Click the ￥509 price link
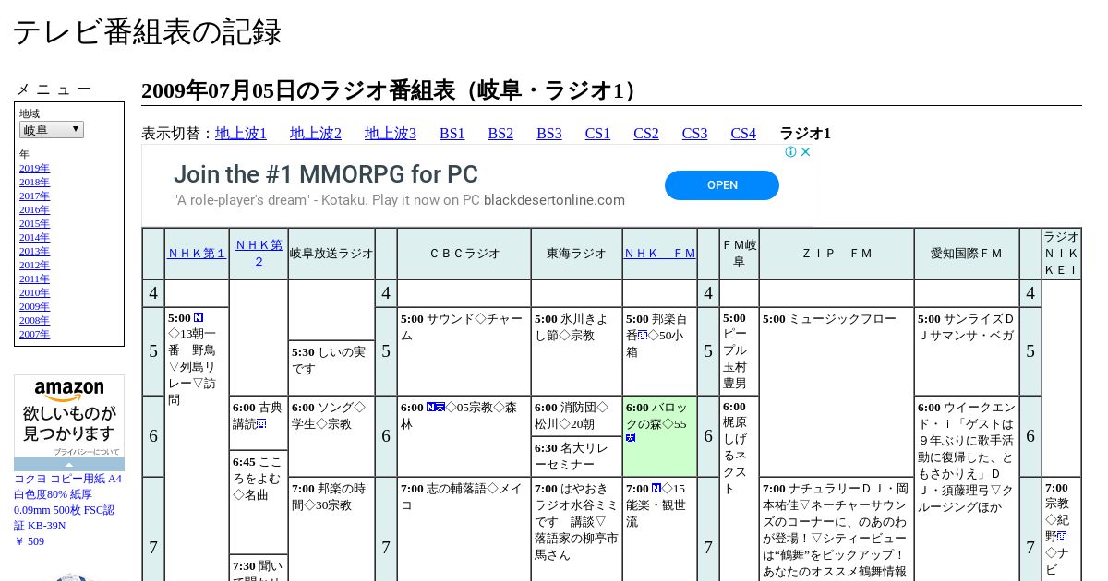1108x581 pixels. pos(29,541)
